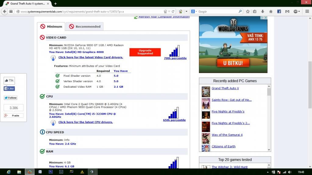This screenshot has height=175, width=312.
Task: Bookmark this page with the star icon
Action: point(248,12)
